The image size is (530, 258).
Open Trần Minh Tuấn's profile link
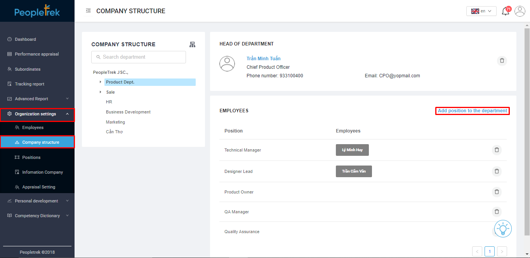[263, 59]
